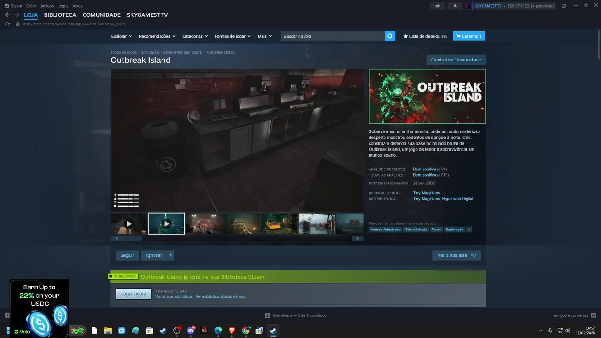Reload the store page with the refresh icon
601x338 pixels.
(7, 24)
